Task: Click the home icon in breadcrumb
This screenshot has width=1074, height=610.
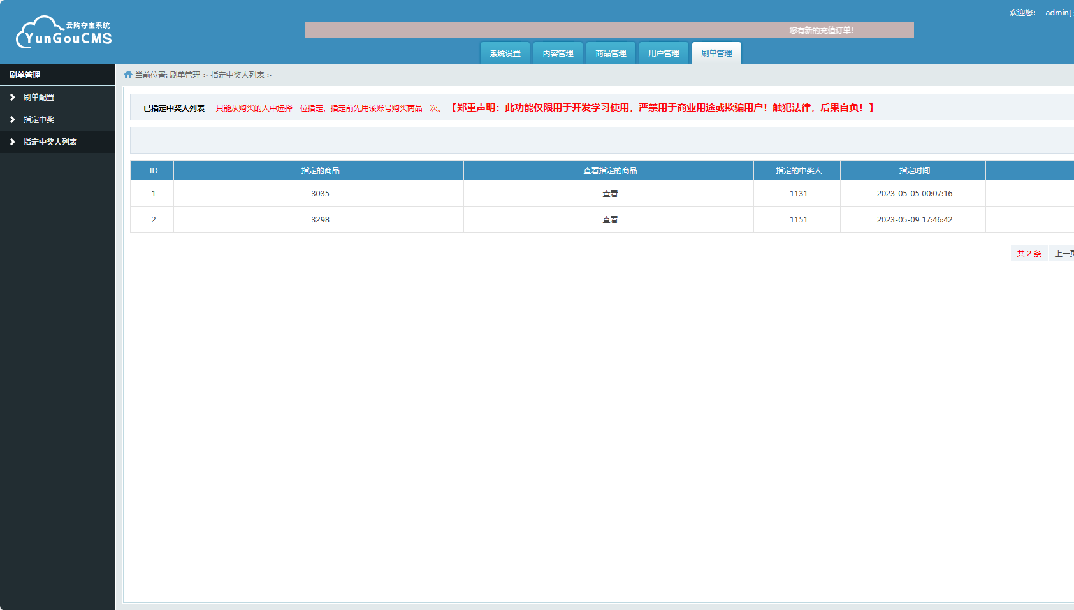Action: pyautogui.click(x=128, y=75)
